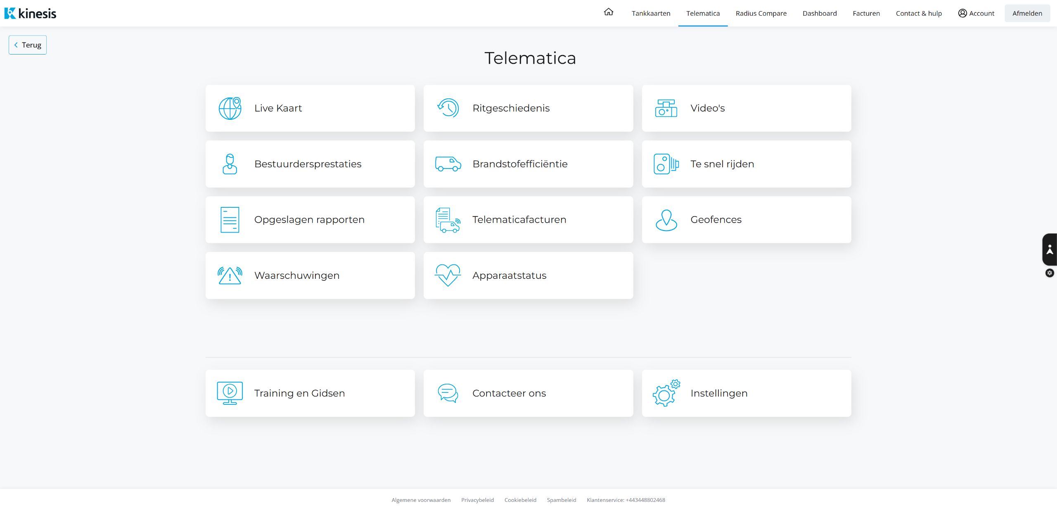Switch to Tankkaarten menu item

pos(651,13)
